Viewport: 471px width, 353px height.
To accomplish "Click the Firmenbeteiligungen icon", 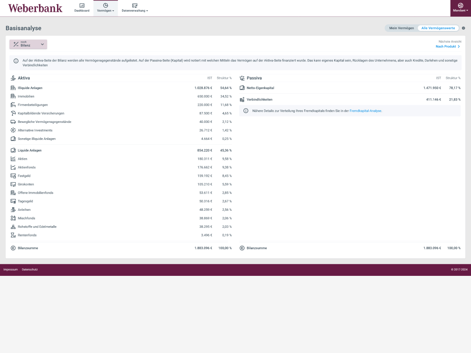I will click(13, 105).
